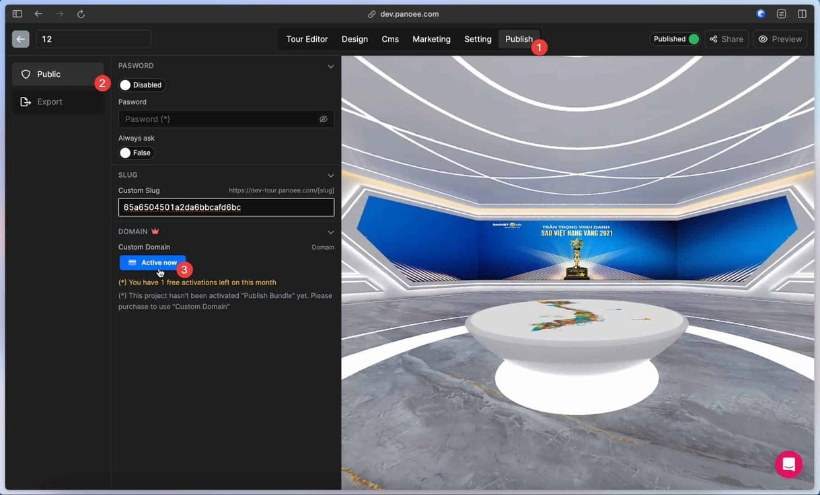Toggle the browser sidebar icon
This screenshot has height=495, width=820.
(17, 13)
